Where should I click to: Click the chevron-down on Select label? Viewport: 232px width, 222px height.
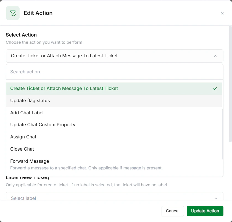tap(216, 198)
